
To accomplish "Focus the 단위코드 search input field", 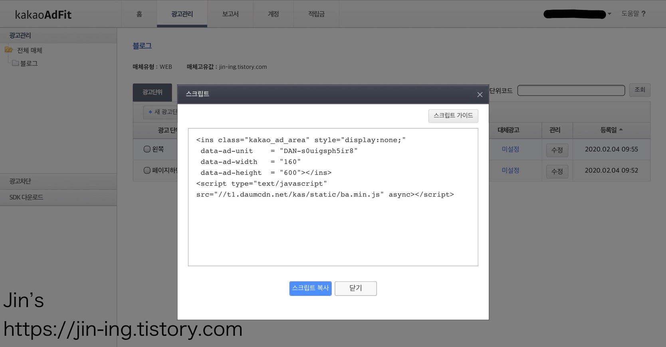I will click(x=571, y=90).
